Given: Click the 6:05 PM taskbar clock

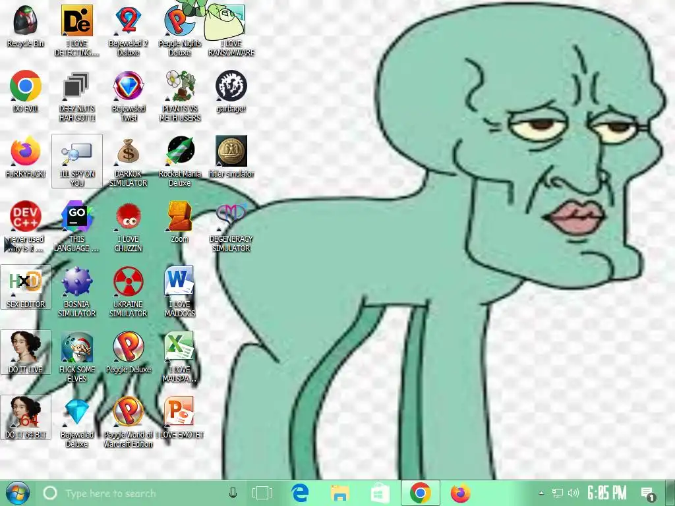Looking at the screenshot, I should [x=607, y=493].
